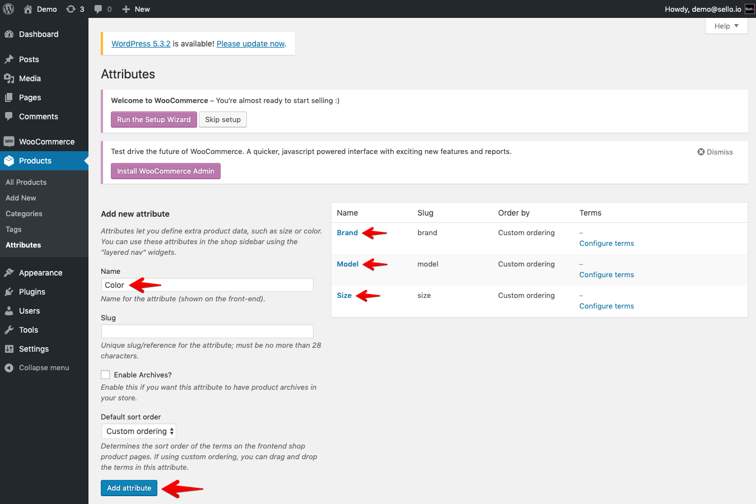
Task: Open the comments bubble icon in admin bar
Action: [x=99, y=9]
